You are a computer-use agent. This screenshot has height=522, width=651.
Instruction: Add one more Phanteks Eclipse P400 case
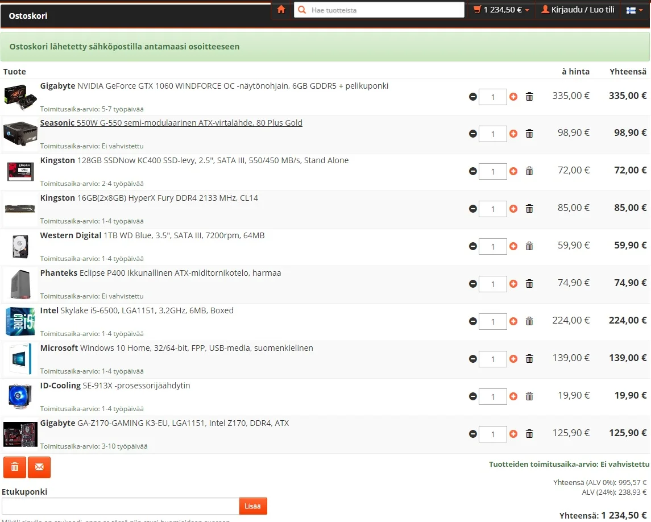[x=513, y=284]
